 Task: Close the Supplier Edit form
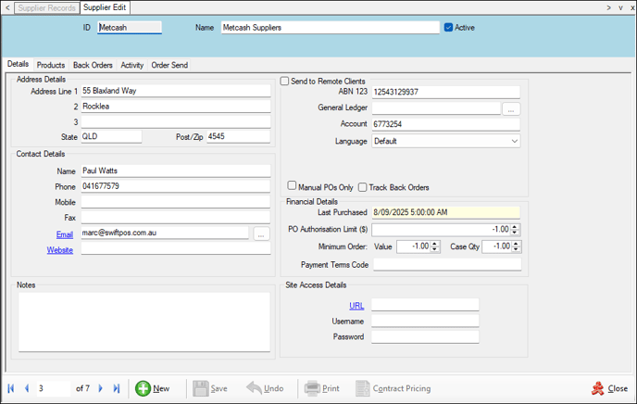click(609, 388)
